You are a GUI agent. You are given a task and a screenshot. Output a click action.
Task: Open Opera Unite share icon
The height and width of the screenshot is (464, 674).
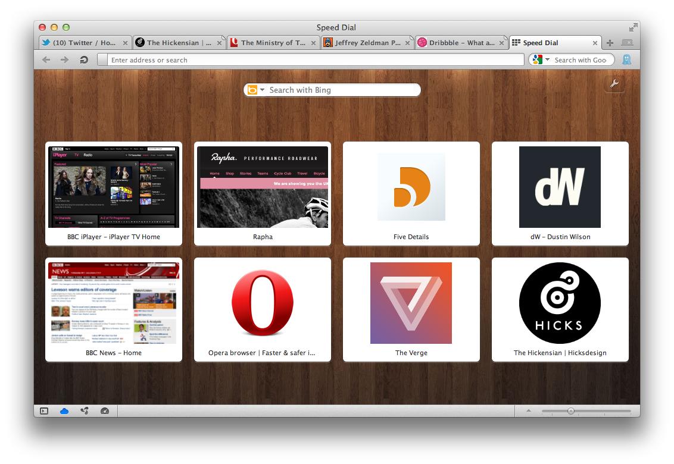85,411
